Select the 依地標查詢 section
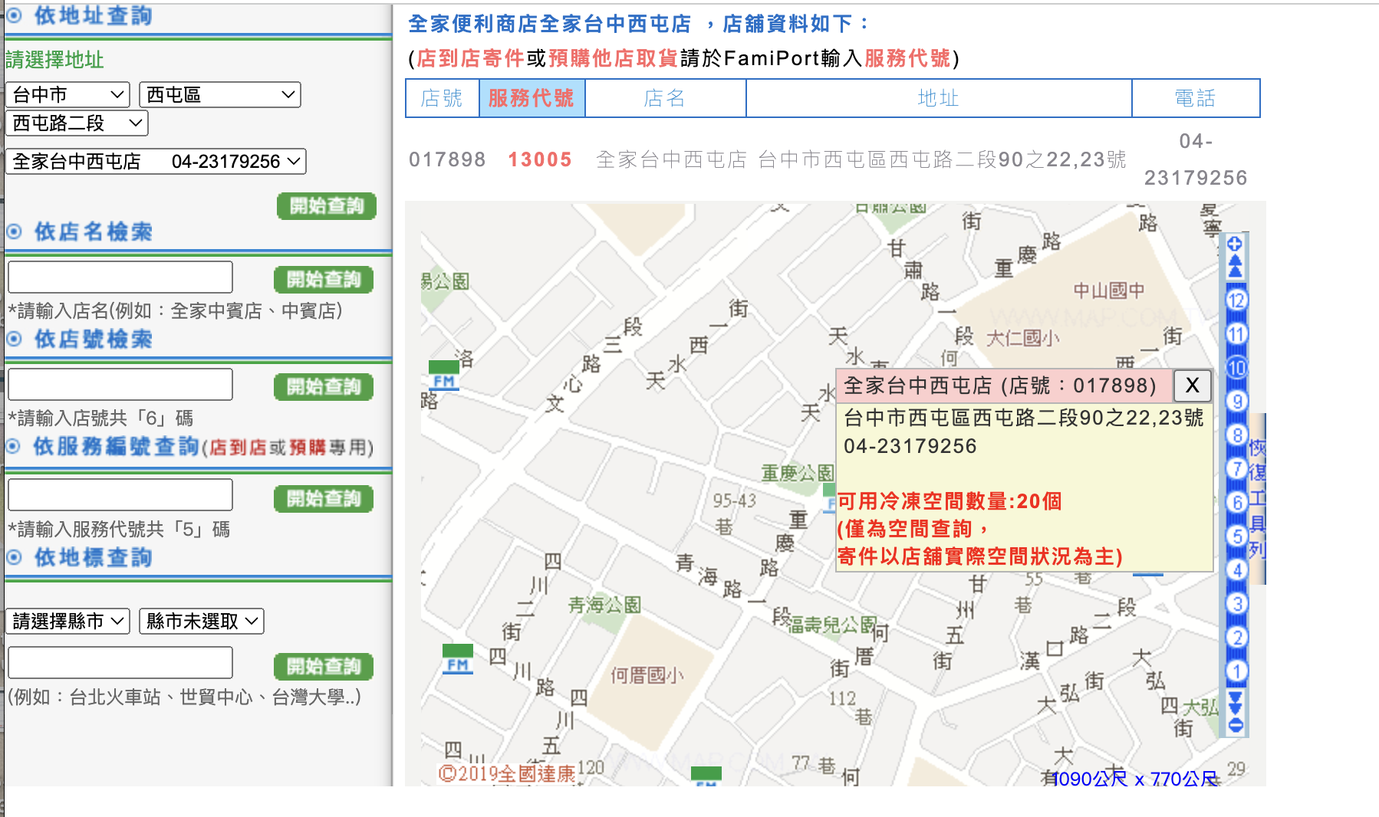The width and height of the screenshot is (1379, 817). coord(79,557)
